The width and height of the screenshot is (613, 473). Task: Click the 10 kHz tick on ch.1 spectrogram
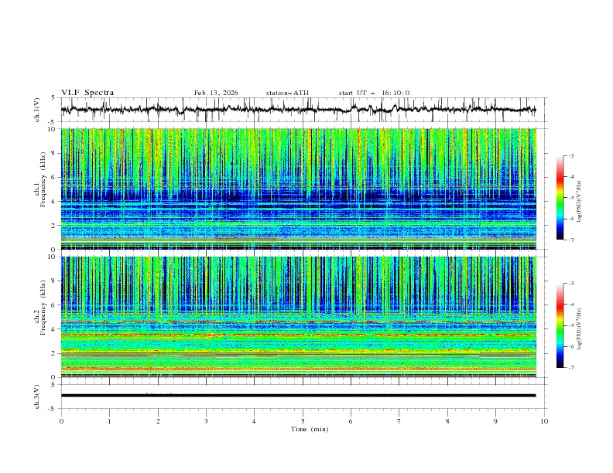tap(52, 129)
